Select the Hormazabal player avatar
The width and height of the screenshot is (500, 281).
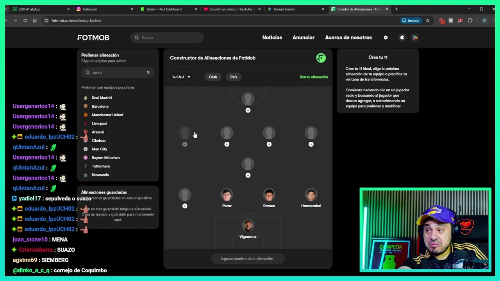click(x=311, y=195)
